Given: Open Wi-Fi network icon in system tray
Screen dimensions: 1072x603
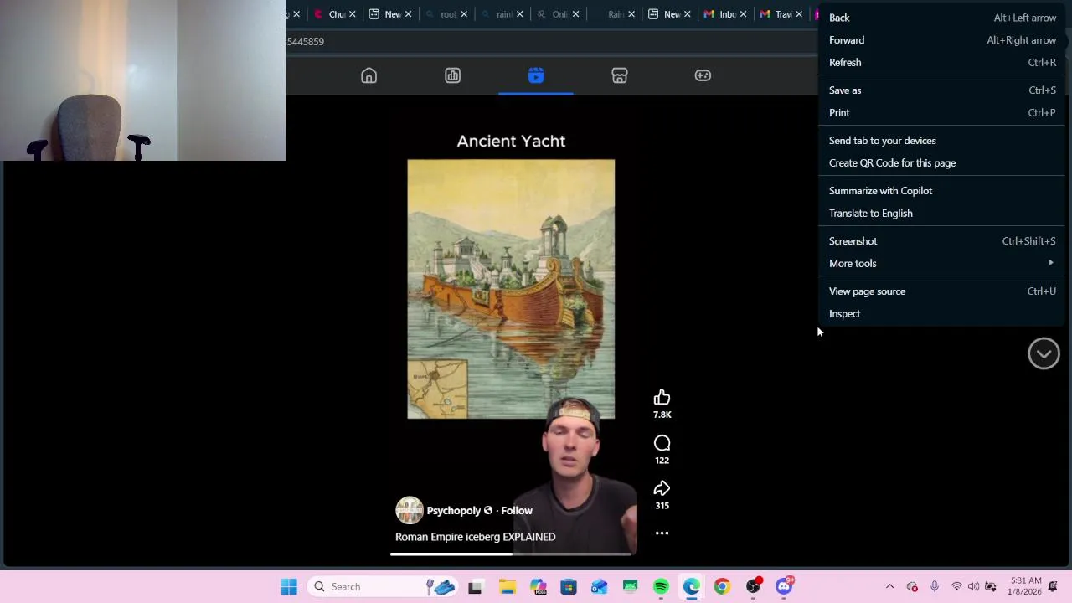Looking at the screenshot, I should pyautogui.click(x=956, y=586).
